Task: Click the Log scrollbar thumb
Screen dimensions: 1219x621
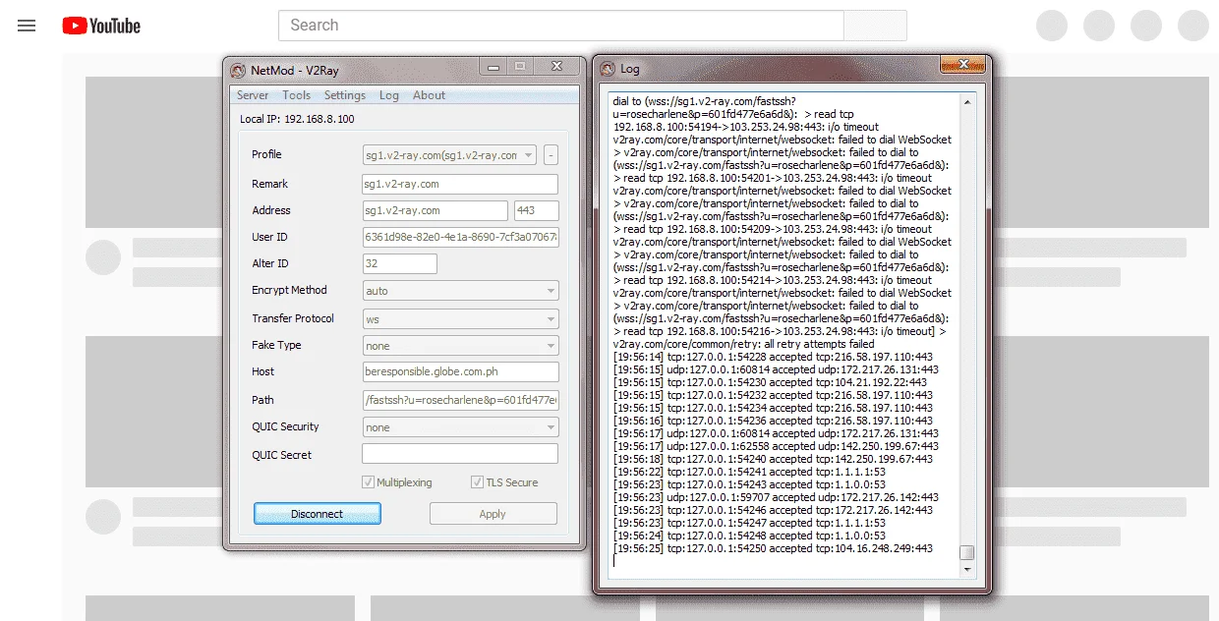Action: [967, 552]
